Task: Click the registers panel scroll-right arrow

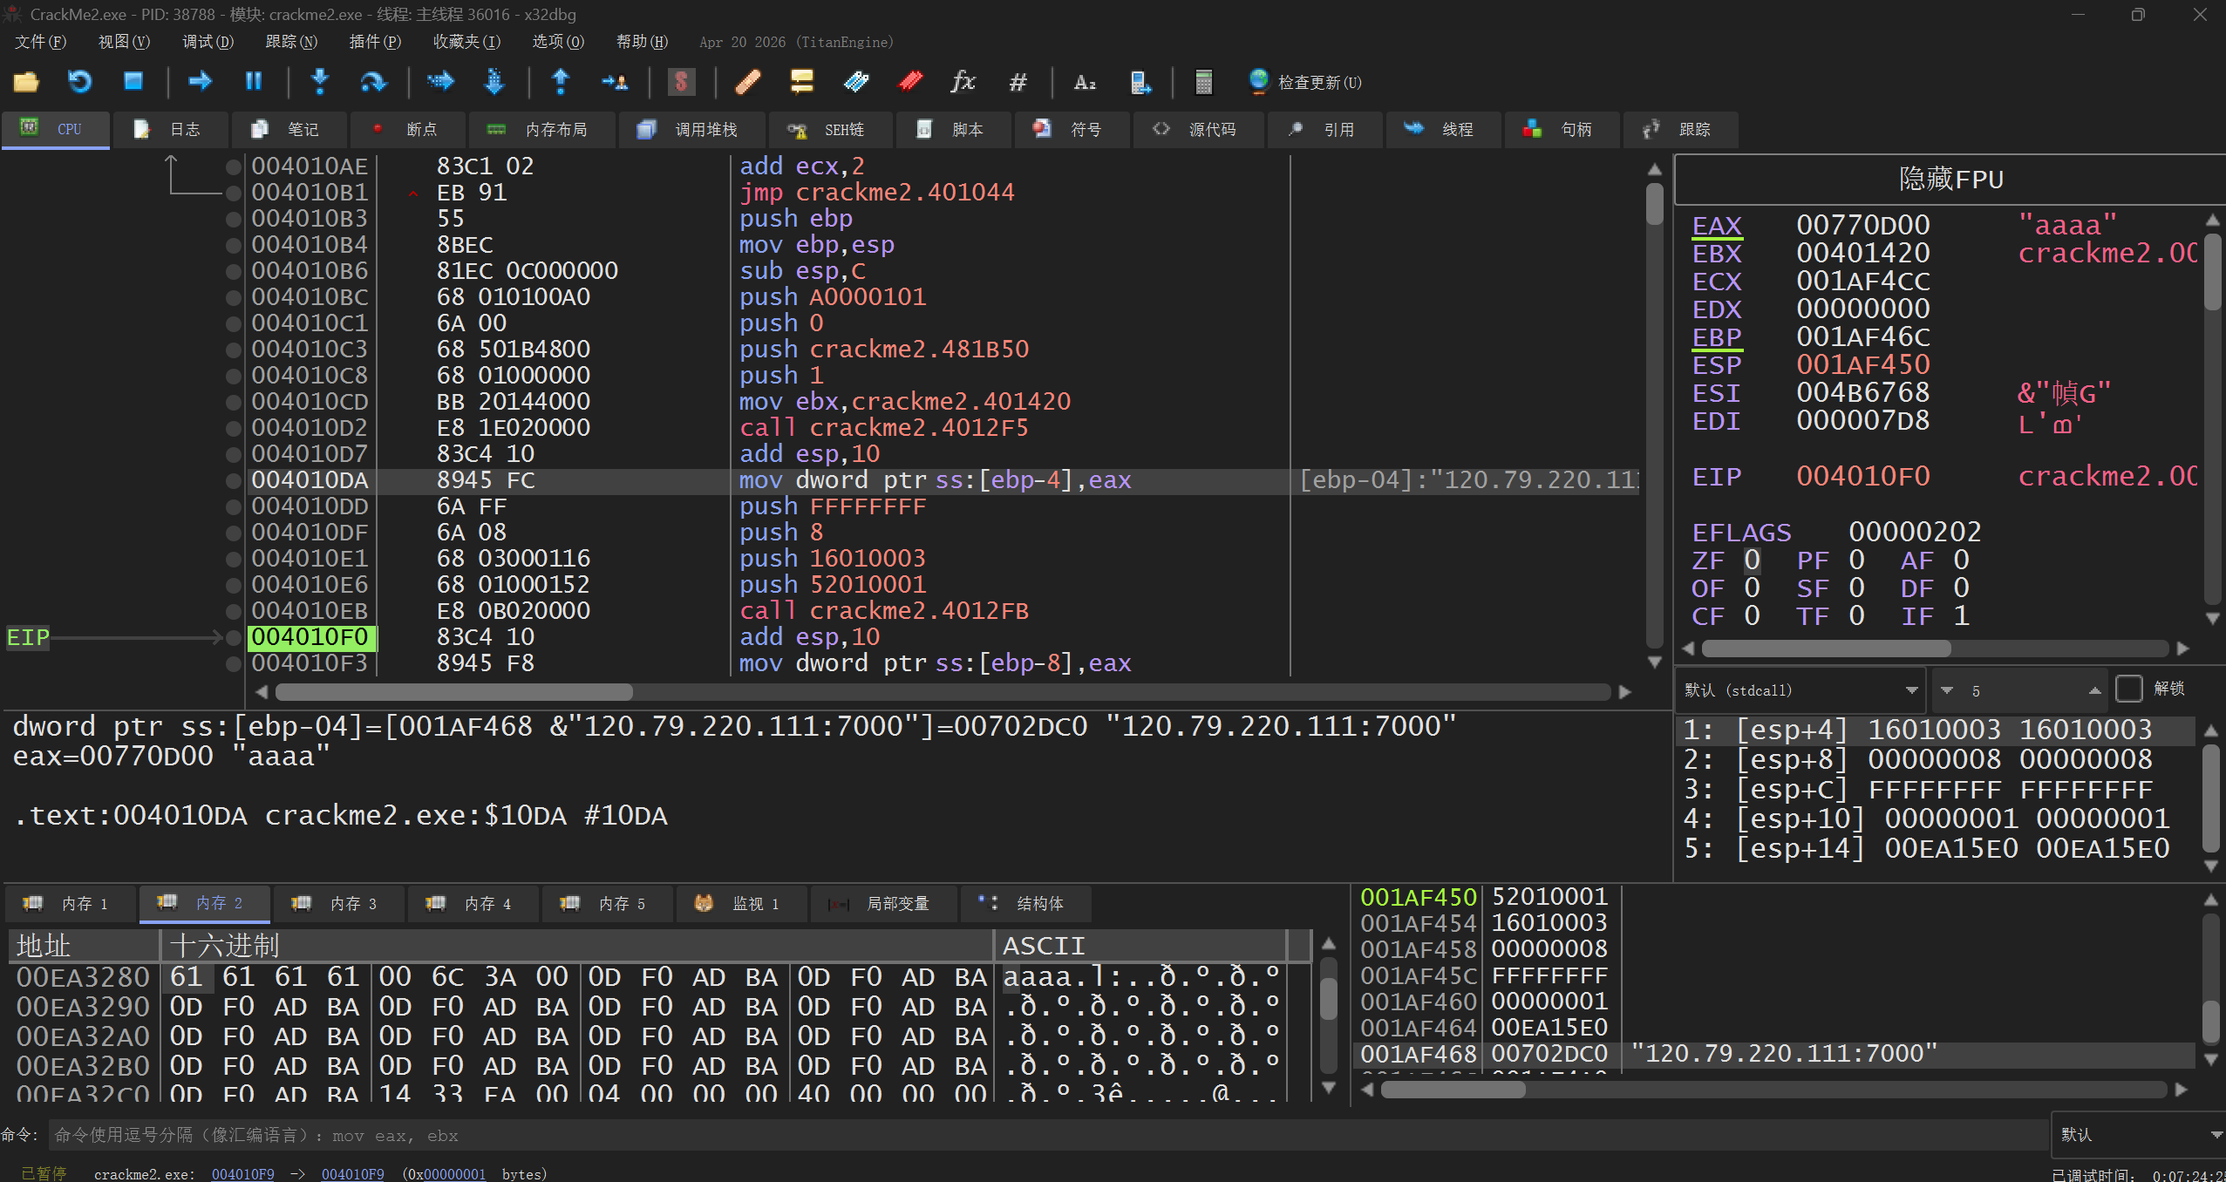Action: [2182, 649]
